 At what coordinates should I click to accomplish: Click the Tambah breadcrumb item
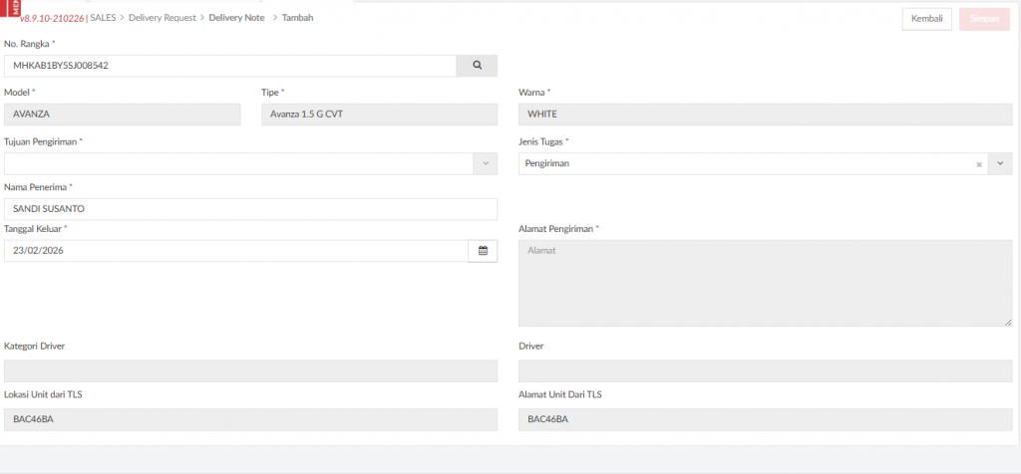[x=297, y=18]
